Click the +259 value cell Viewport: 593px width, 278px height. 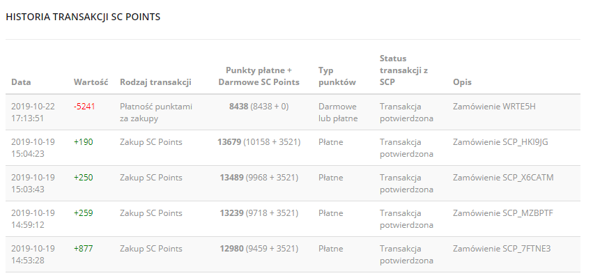(x=84, y=213)
